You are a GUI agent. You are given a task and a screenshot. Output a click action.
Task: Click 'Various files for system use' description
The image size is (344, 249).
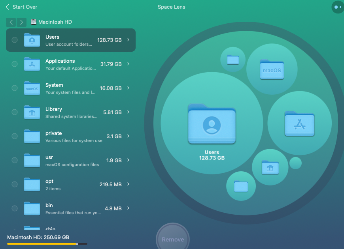tap(74, 140)
